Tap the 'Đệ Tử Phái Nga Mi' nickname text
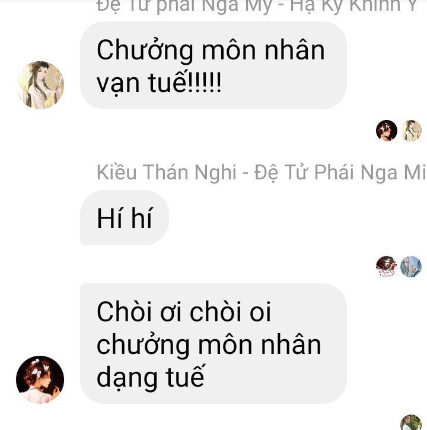Image resolution: width=427 pixels, height=430 pixels. [340, 172]
